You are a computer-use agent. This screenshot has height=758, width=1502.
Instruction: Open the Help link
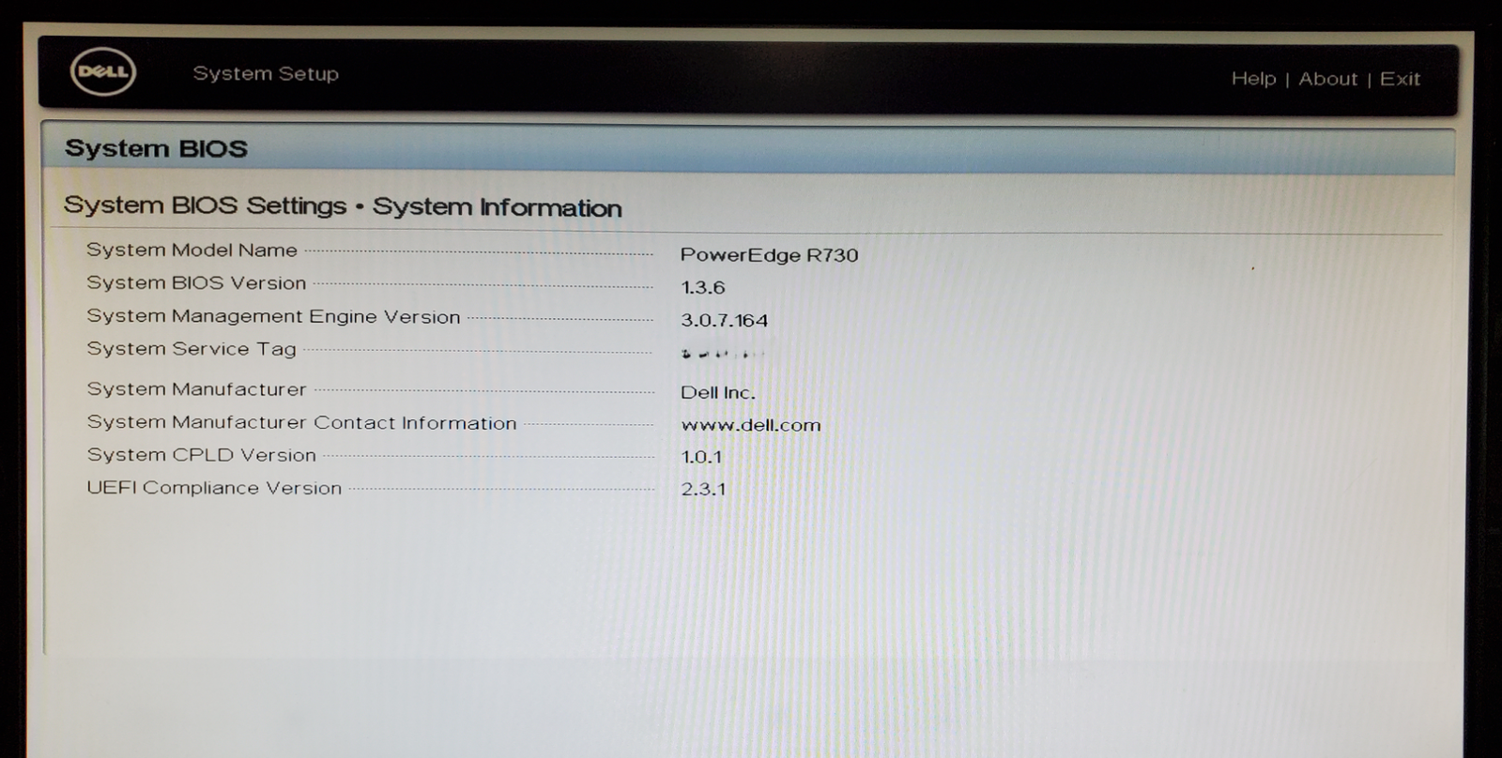coord(1253,79)
